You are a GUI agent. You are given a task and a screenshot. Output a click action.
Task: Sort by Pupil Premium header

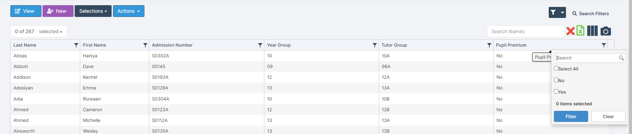[511, 45]
